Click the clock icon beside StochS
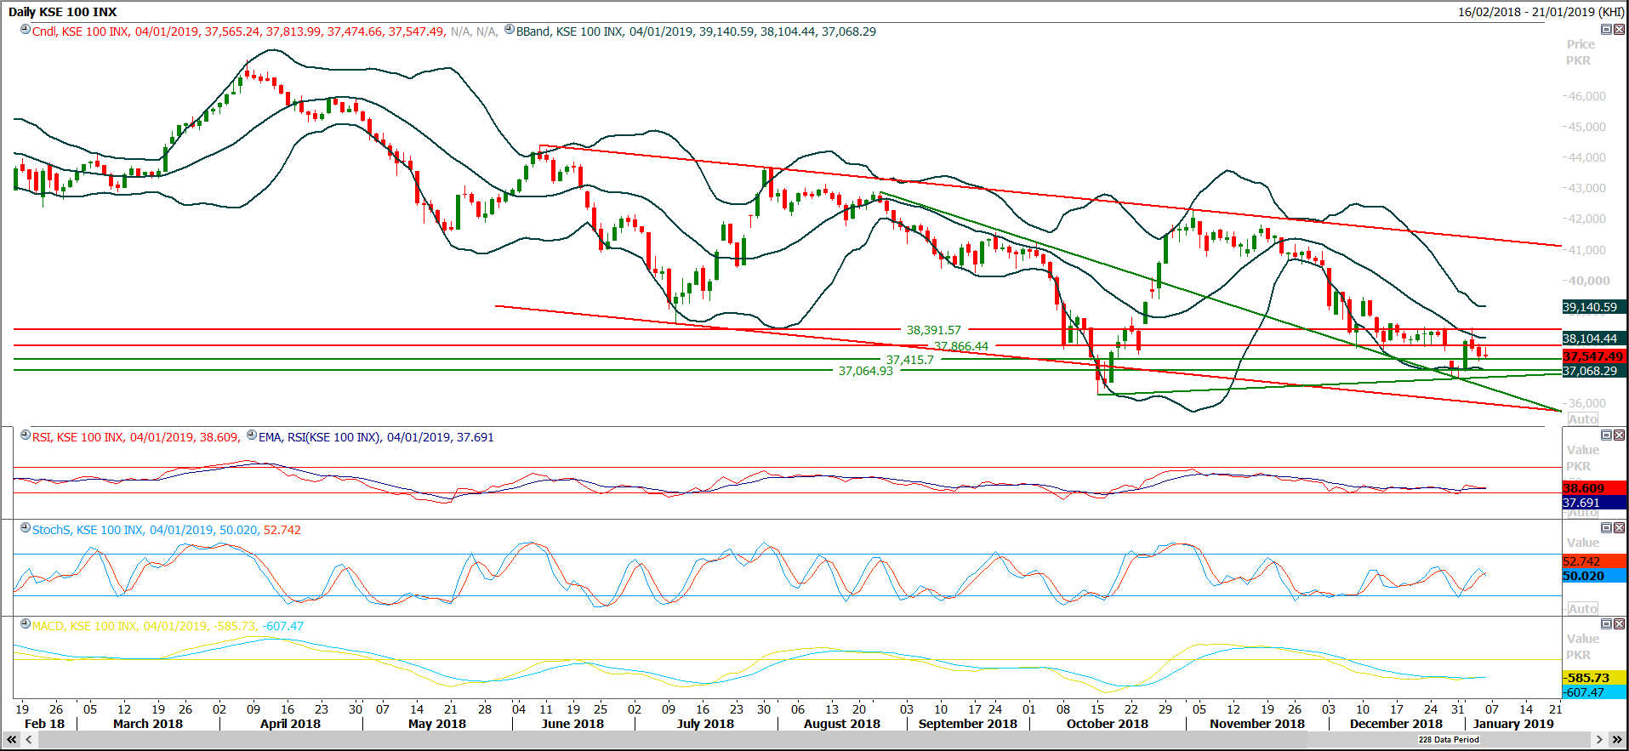The width and height of the screenshot is (1629, 751). click(x=26, y=528)
